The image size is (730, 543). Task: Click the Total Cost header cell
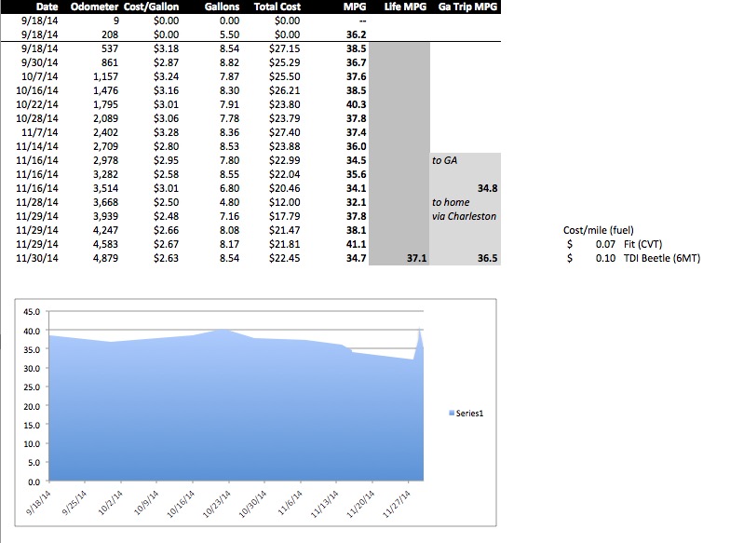coord(277,5)
